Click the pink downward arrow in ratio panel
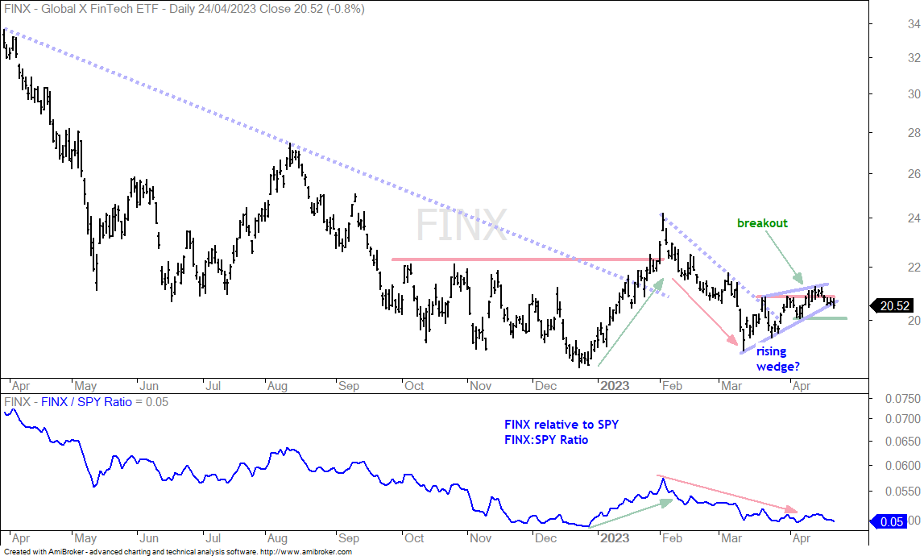 727,493
